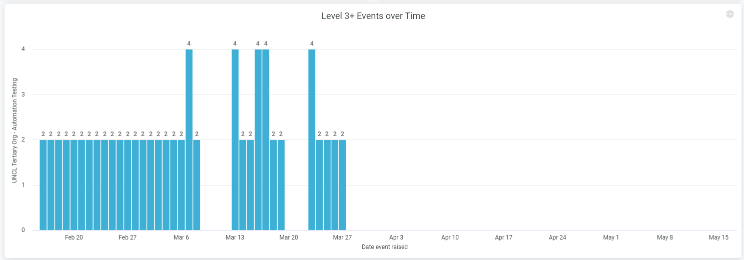Click the y-axis tick label 3
Screen dimensions: 744x260
tap(23, 94)
